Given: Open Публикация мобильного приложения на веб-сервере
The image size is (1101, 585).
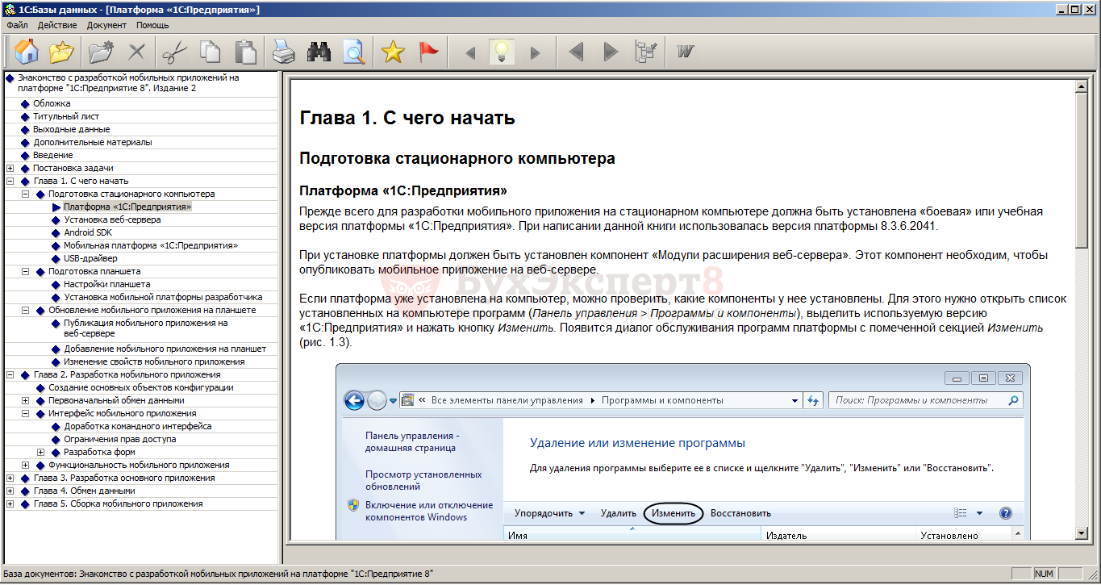Looking at the screenshot, I should click(145, 328).
